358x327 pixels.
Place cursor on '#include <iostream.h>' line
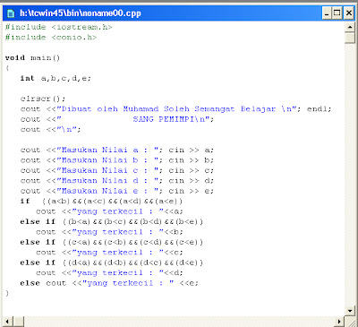[58, 27]
